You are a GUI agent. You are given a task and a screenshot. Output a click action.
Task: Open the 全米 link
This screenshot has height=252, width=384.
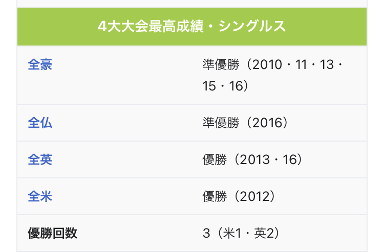tap(40, 196)
